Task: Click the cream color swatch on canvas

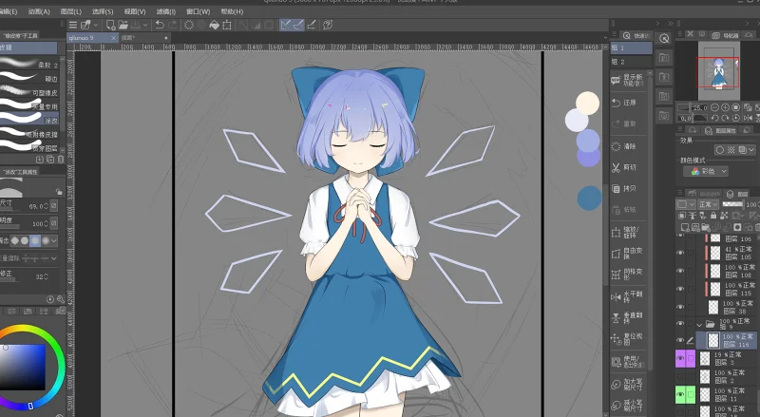Action: pyautogui.click(x=587, y=104)
